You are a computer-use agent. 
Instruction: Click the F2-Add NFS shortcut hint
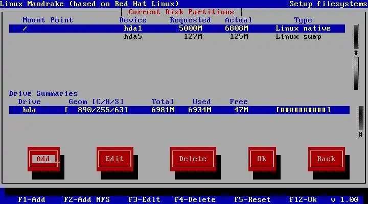click(87, 199)
